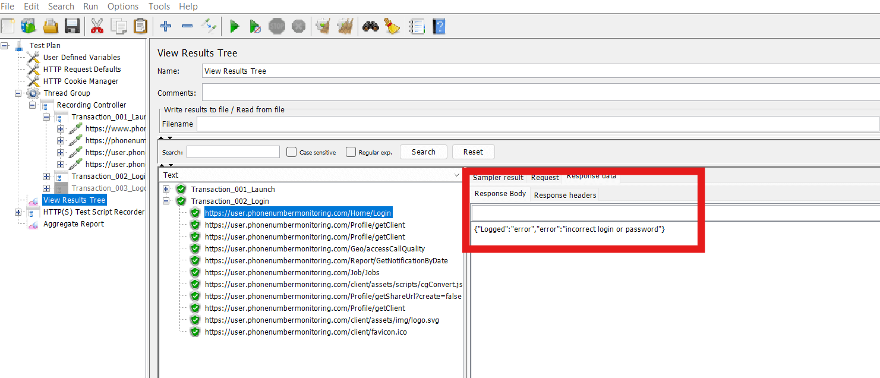Click the Copy toolbar icon
Viewport: 880px width, 378px height.
119,26
